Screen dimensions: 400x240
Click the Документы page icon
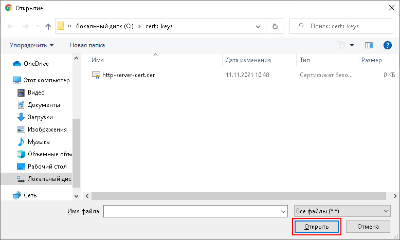(21, 105)
